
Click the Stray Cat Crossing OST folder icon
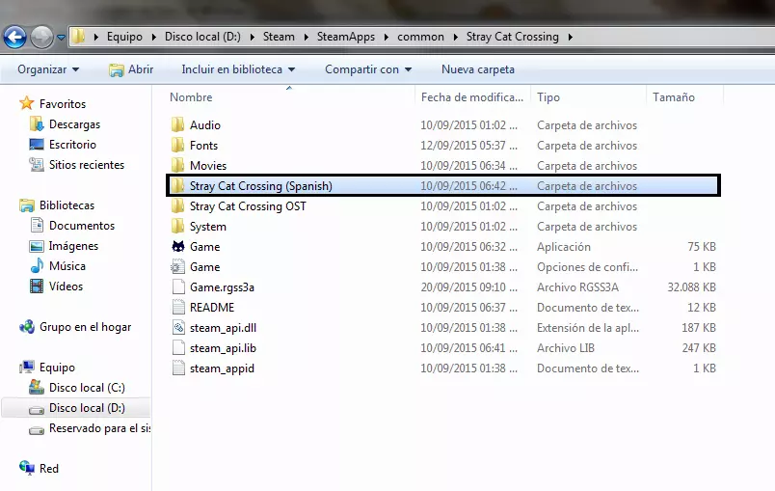click(x=178, y=205)
